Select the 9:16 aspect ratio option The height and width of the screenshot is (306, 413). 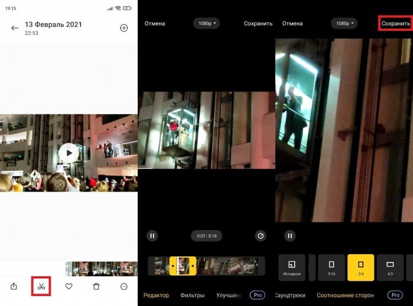click(332, 267)
